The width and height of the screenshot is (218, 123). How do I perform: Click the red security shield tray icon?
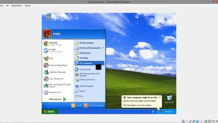pos(159,112)
